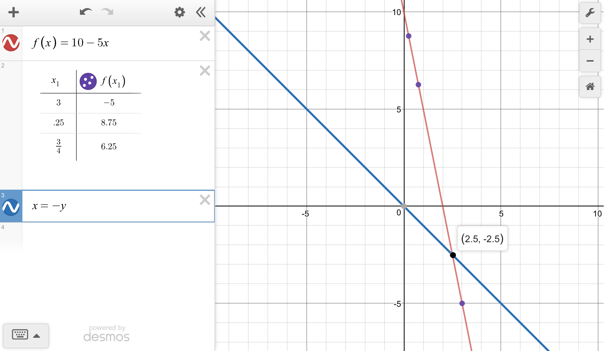Zoom in on the graph

click(590, 39)
